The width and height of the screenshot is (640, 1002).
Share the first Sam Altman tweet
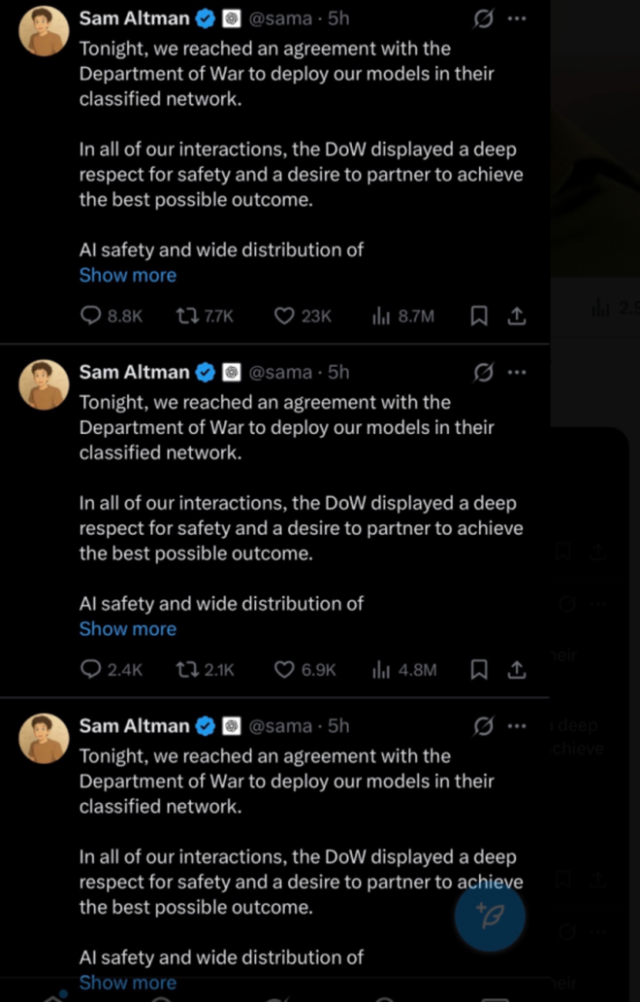pyautogui.click(x=517, y=316)
